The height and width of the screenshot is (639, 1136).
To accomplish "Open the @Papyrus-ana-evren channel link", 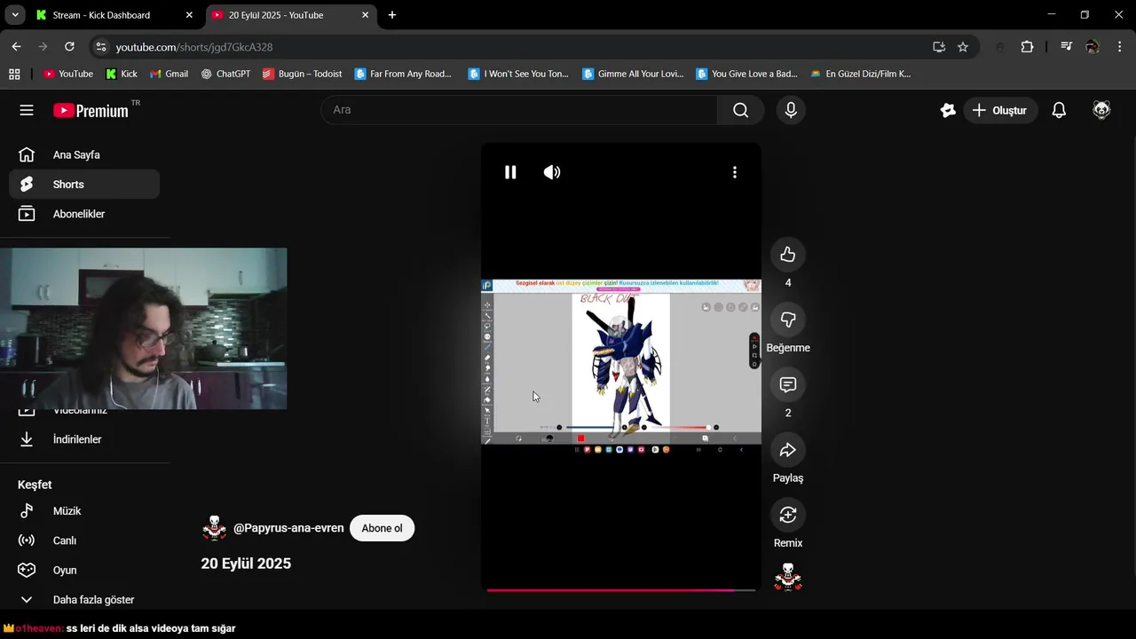I will pyautogui.click(x=288, y=528).
